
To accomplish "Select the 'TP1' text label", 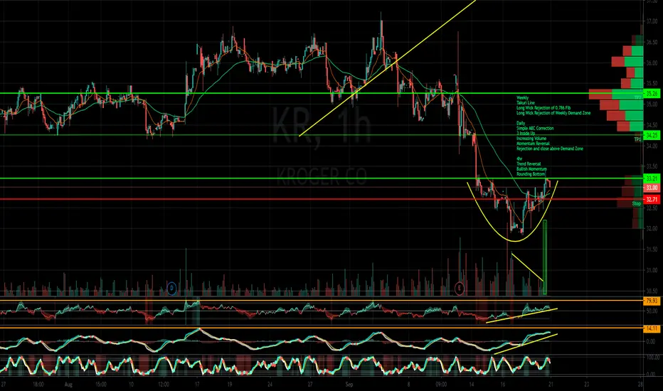I will (x=637, y=139).
